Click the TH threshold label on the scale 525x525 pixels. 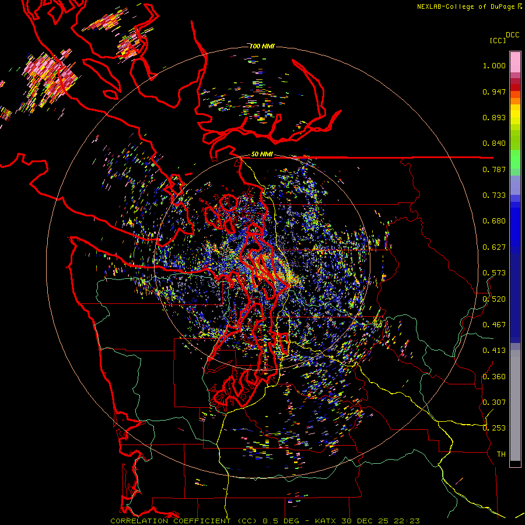coord(501,454)
